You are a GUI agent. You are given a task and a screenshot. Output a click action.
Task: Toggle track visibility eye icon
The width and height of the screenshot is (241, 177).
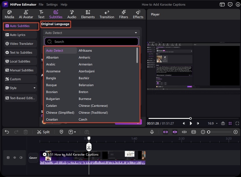14,158
